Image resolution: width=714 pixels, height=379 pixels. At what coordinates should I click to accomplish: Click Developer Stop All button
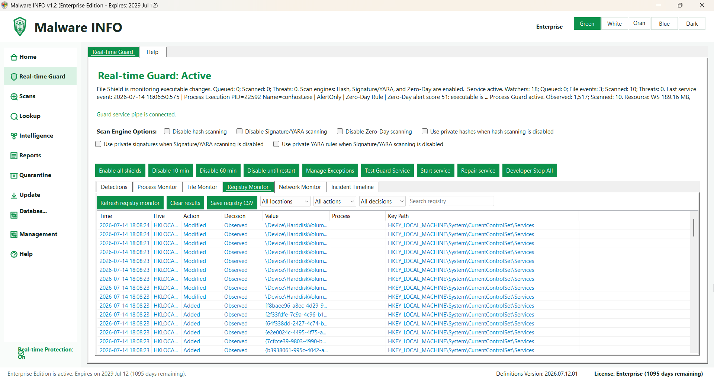tap(530, 170)
